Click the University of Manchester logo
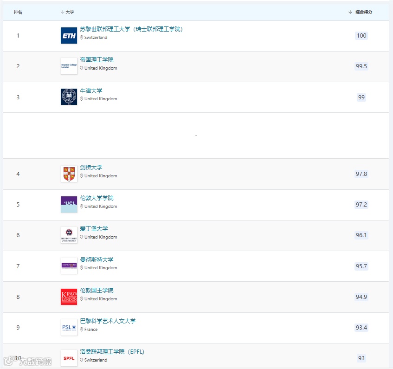 tap(69, 265)
